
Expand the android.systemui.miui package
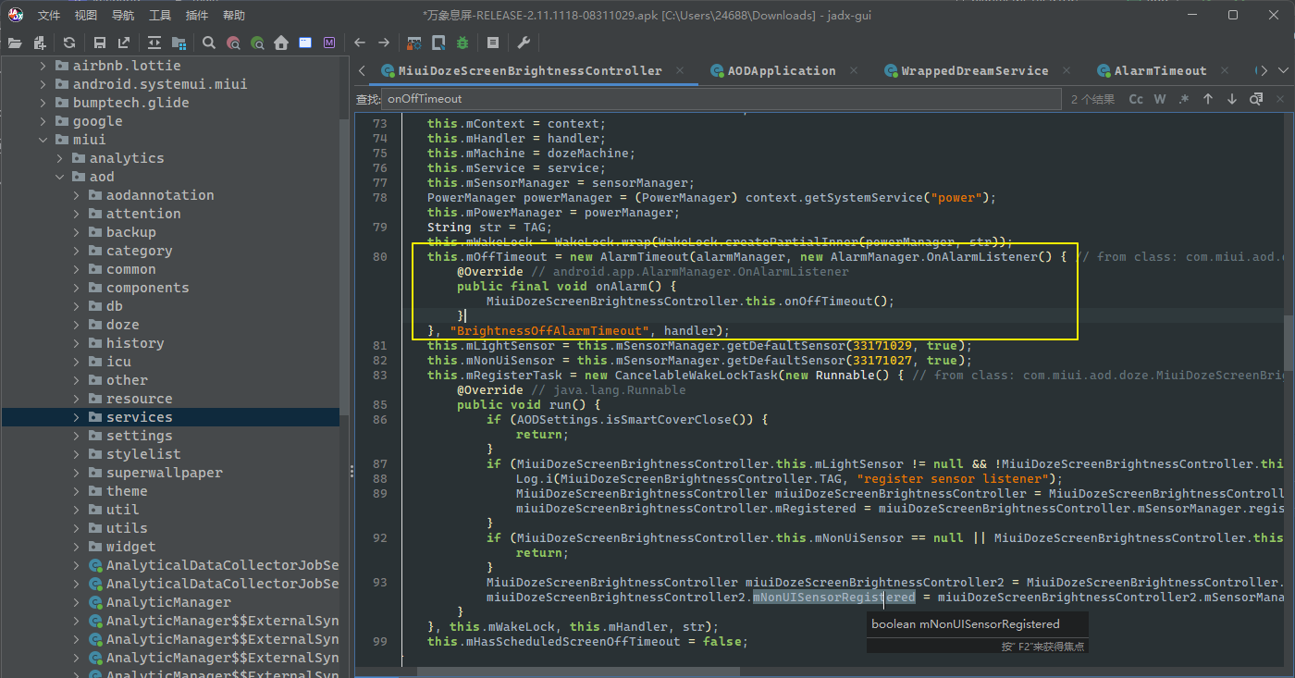(x=43, y=84)
